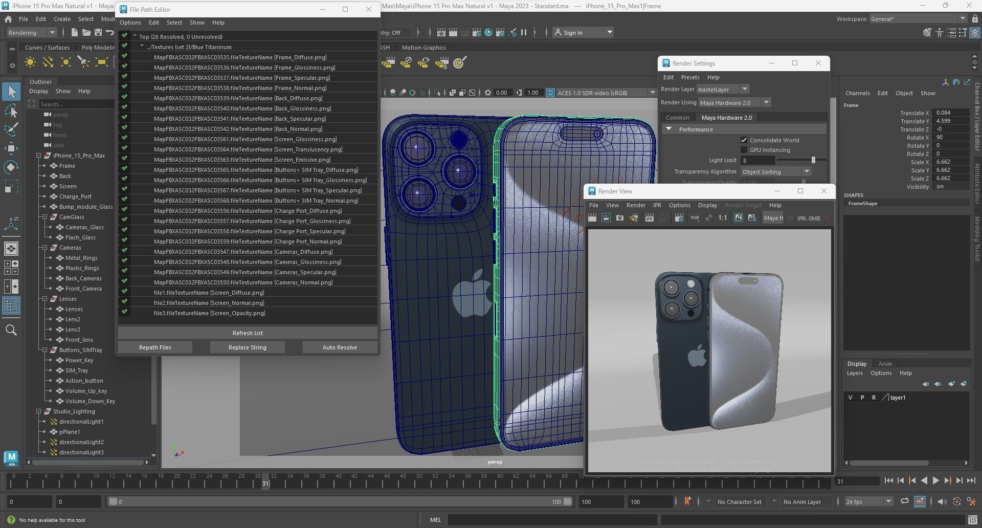Toggle layer1 visibility V box
982x528 pixels.
click(850, 398)
